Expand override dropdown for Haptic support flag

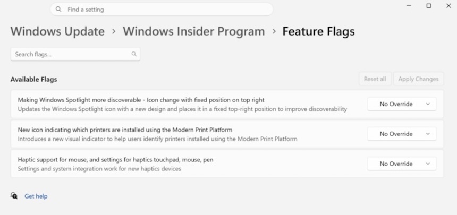tap(402, 164)
